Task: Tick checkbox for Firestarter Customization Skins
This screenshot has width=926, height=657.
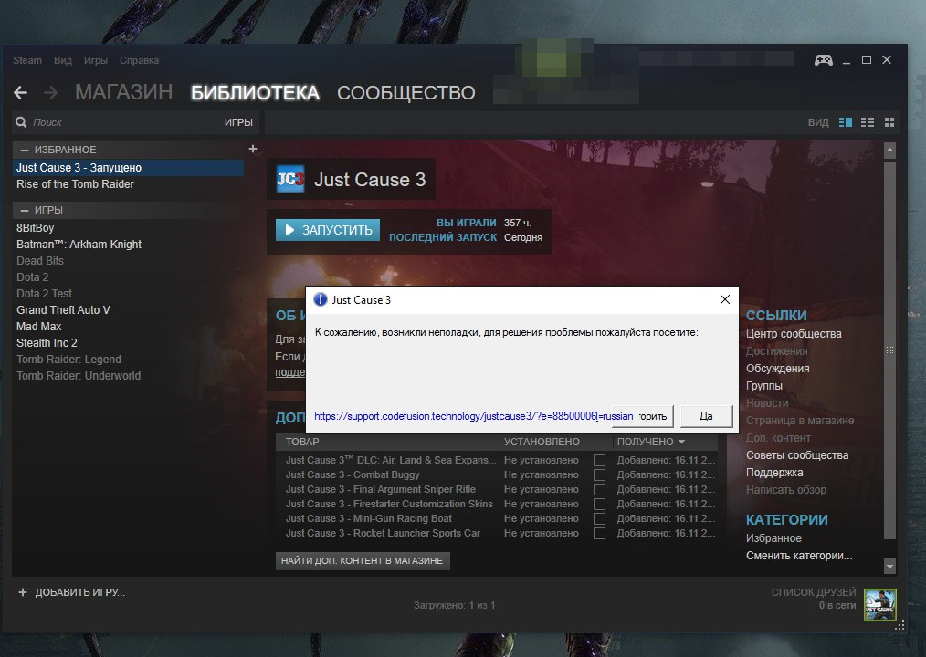Action: coord(599,504)
